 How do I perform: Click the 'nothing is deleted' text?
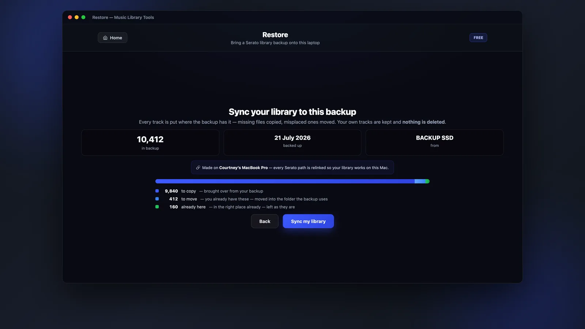pyautogui.click(x=424, y=122)
